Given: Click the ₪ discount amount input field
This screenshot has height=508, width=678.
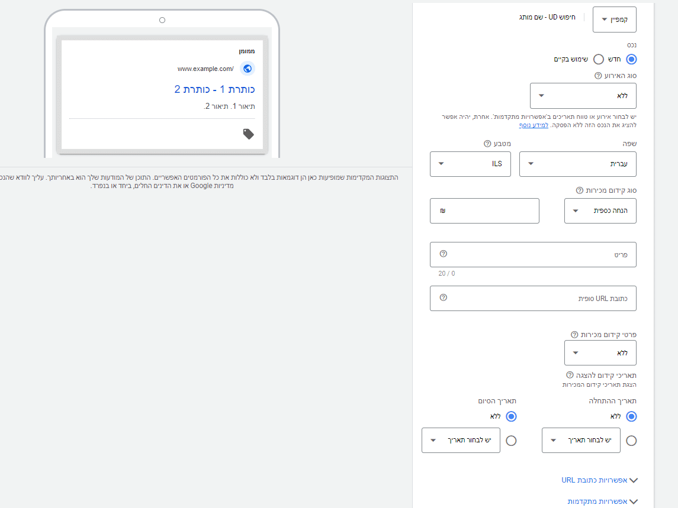Looking at the screenshot, I should (484, 211).
